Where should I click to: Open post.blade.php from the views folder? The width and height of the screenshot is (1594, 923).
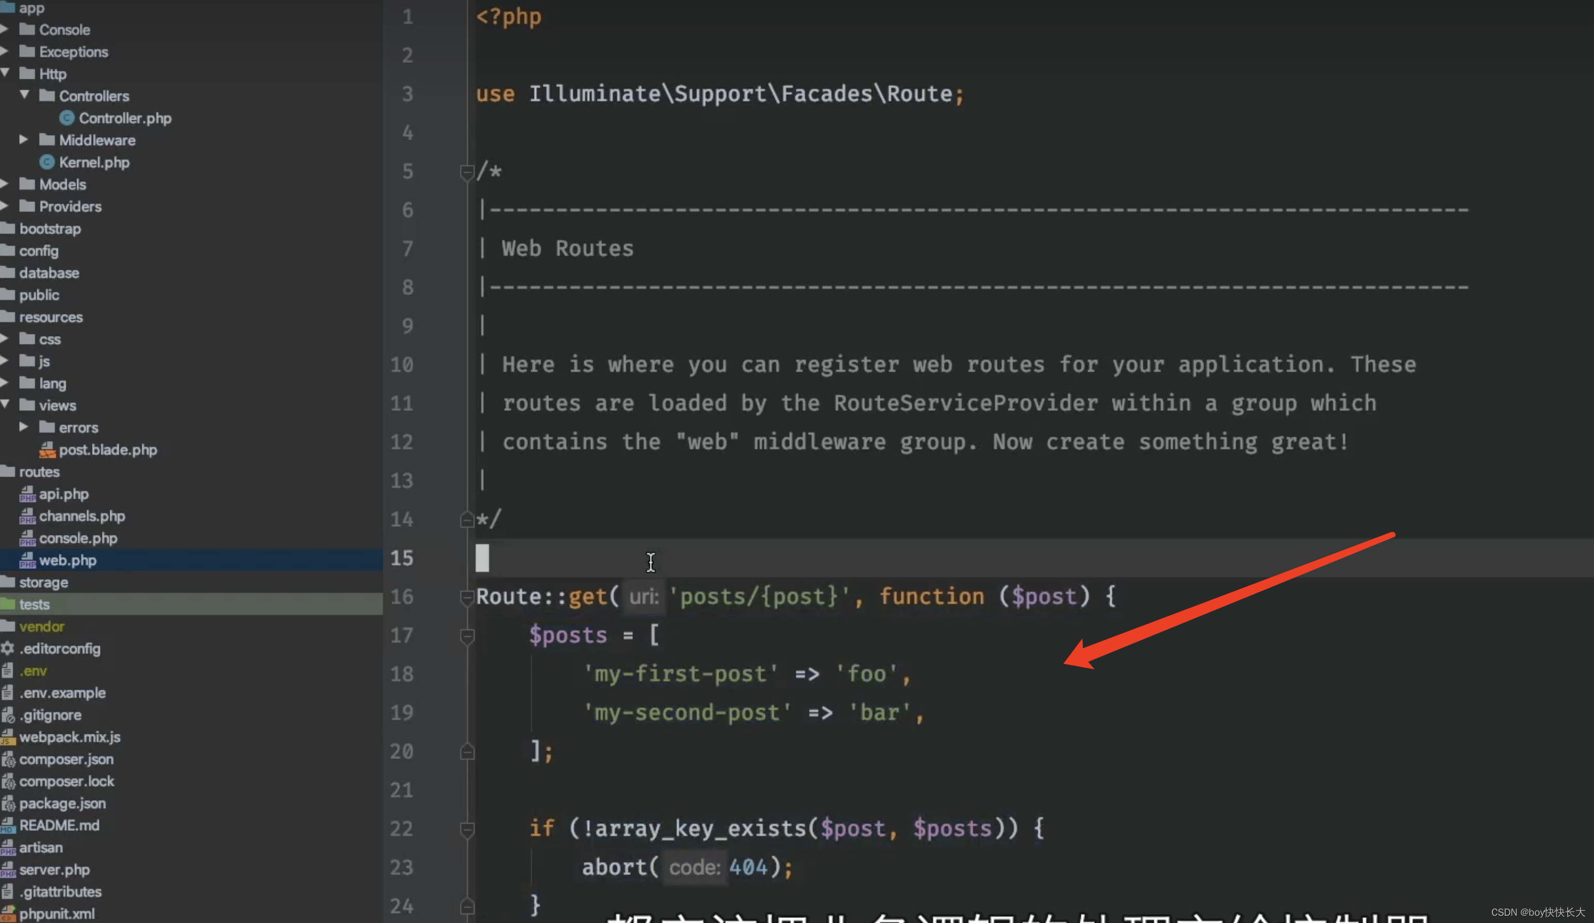coord(108,450)
